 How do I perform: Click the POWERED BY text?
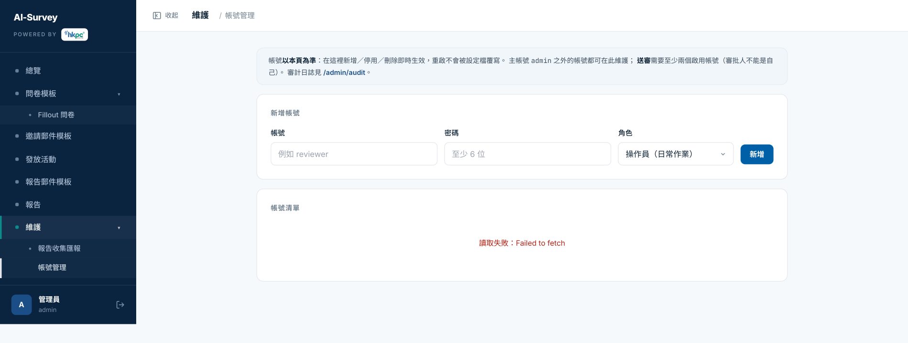35,34
